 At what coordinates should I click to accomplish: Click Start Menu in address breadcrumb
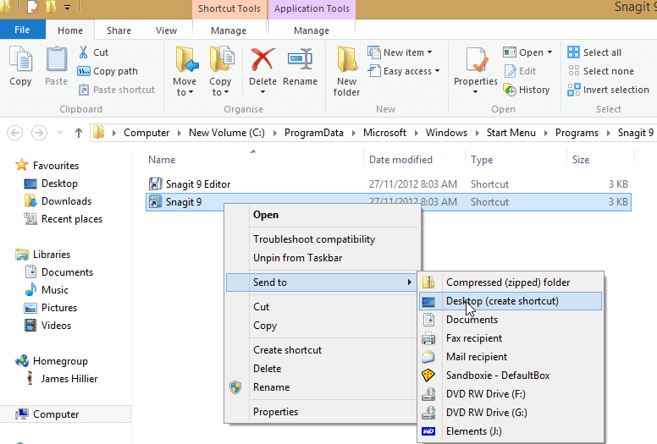point(511,133)
